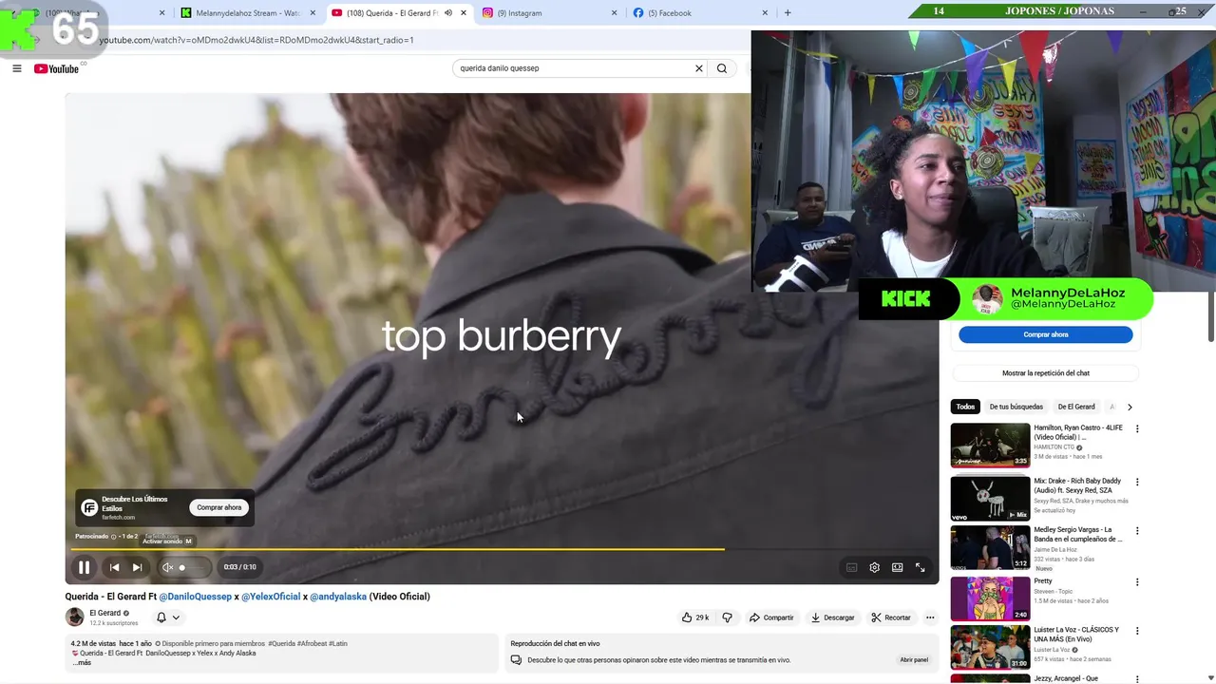Like the video with 29 k likes
This screenshot has height=684, width=1216.
pos(695,617)
